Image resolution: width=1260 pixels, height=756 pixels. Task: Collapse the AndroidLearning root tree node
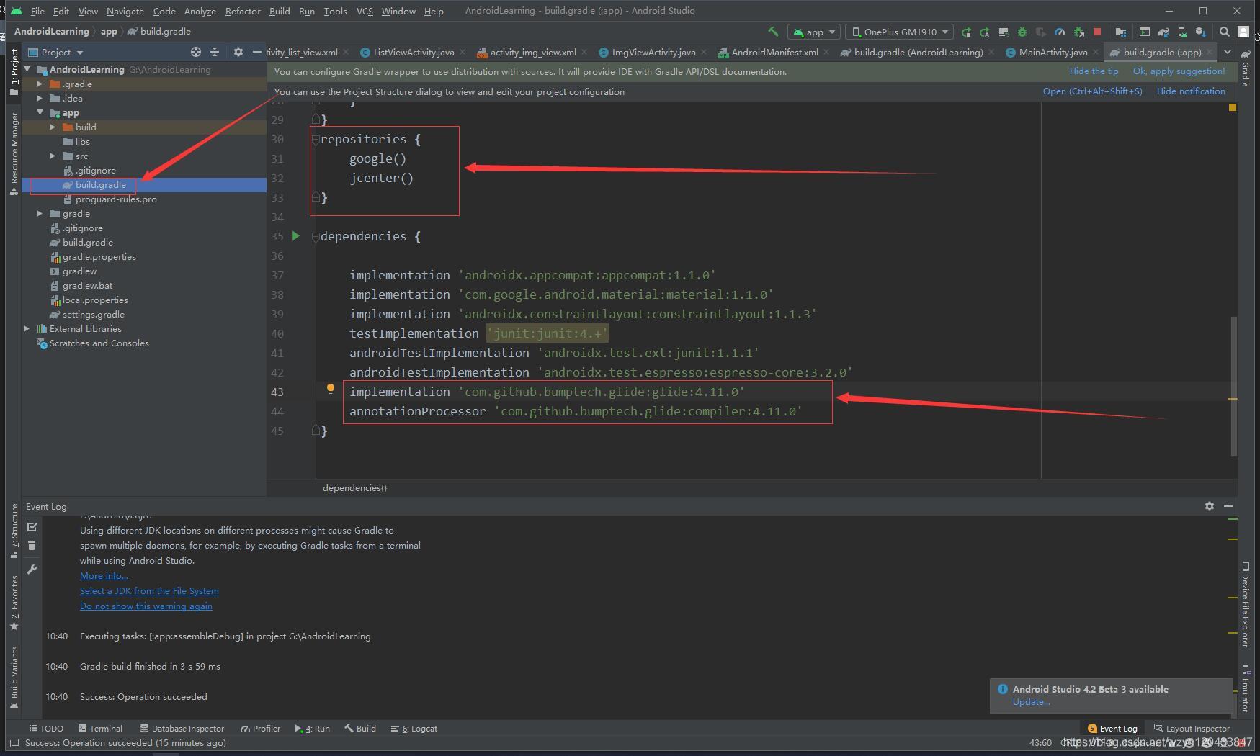click(27, 69)
